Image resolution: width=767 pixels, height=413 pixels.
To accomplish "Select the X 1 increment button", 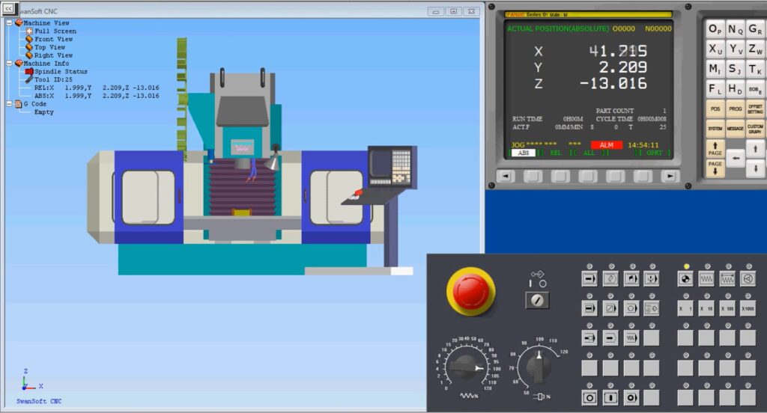I will tap(685, 308).
